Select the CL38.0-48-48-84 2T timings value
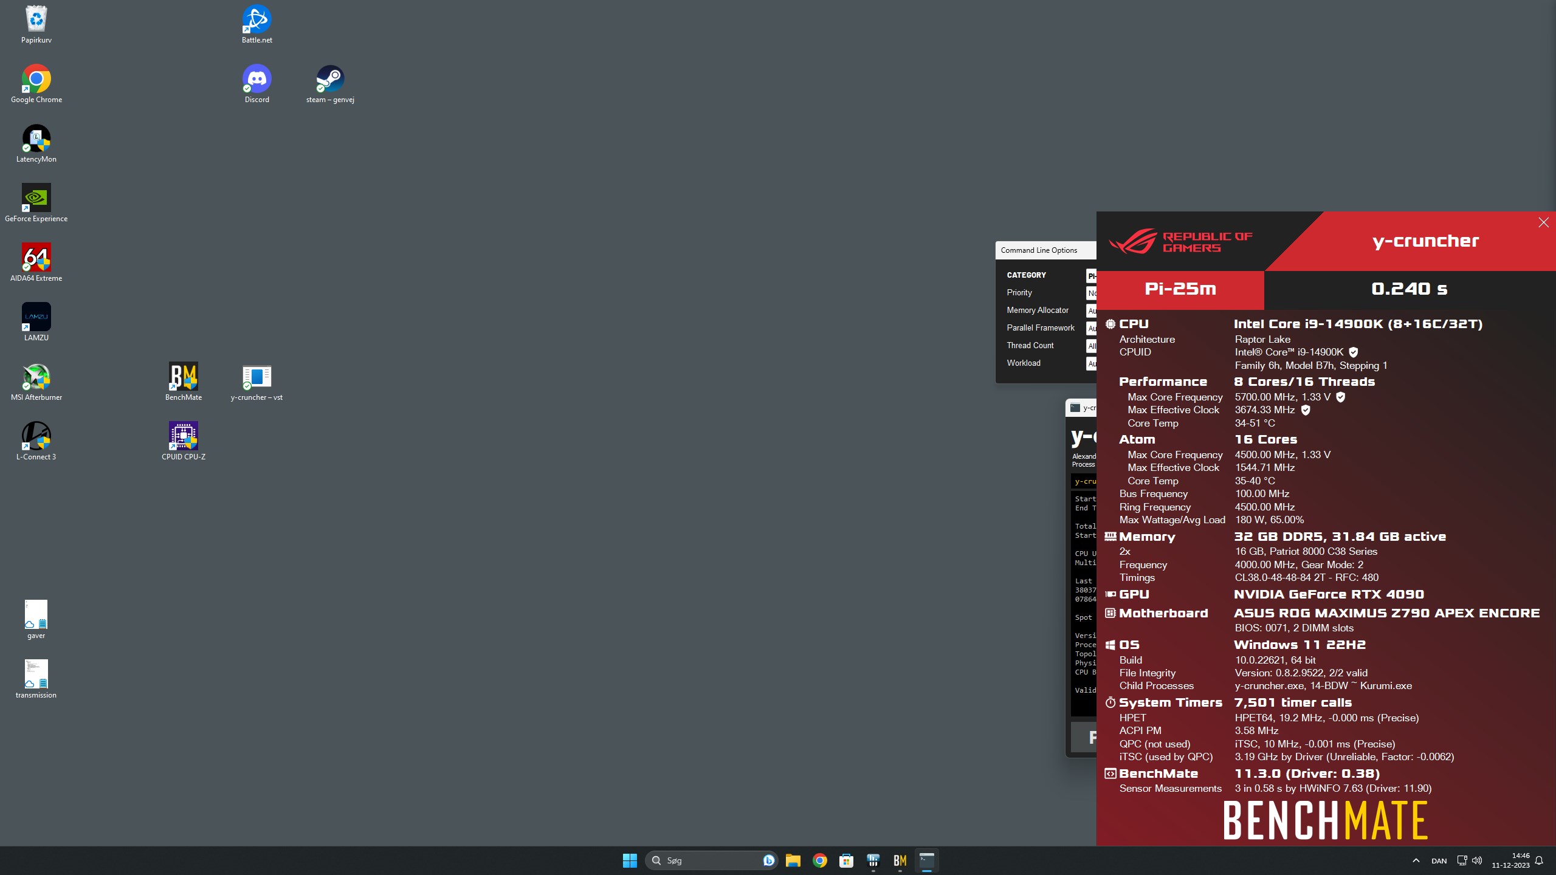The height and width of the screenshot is (875, 1556). pos(1307,578)
